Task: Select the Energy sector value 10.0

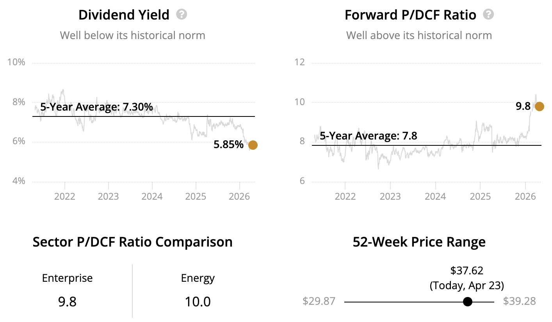Action: (198, 302)
